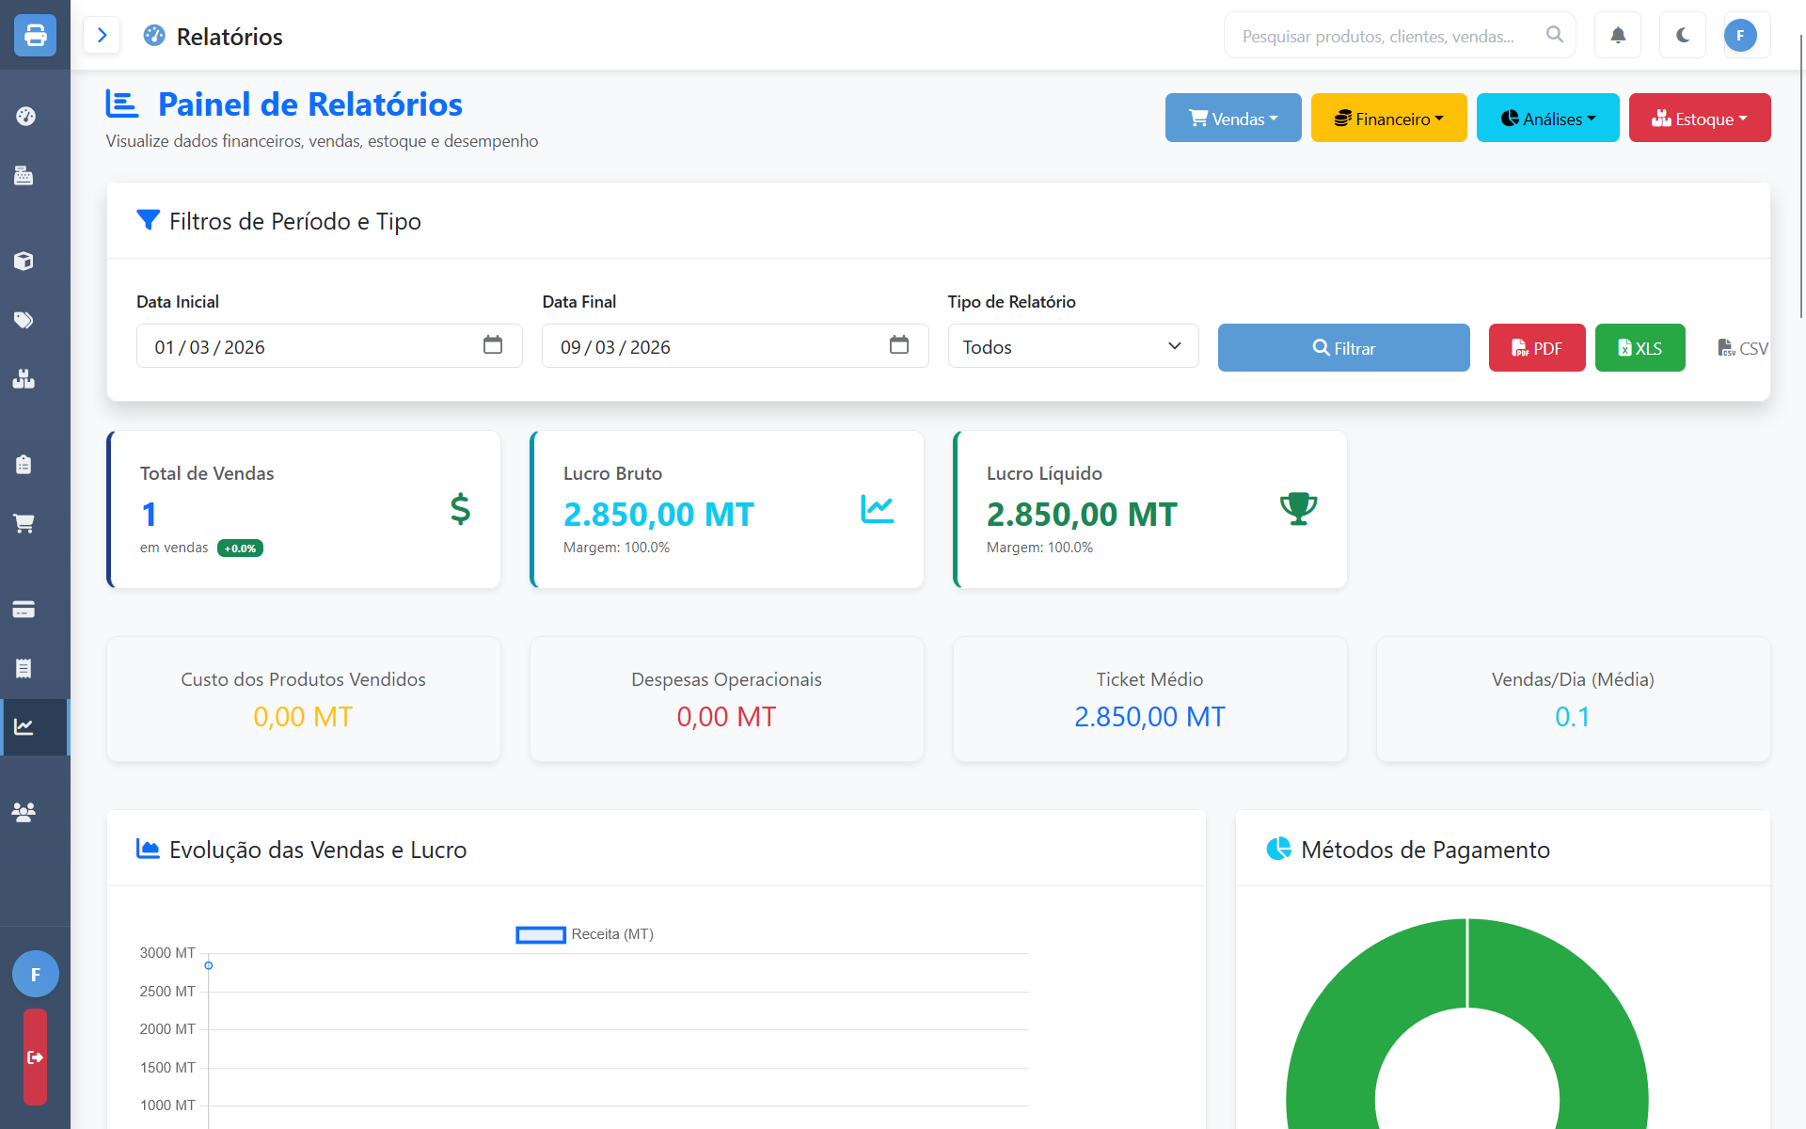Click the red logout sidebar icon
The width and height of the screenshot is (1806, 1129).
tap(35, 1057)
